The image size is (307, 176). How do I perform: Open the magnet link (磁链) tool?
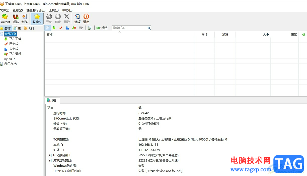coord(16,19)
